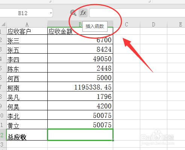185x150 pixels.
Task: Select the cell with name 柯南
Action: pyautogui.click(x=27, y=87)
